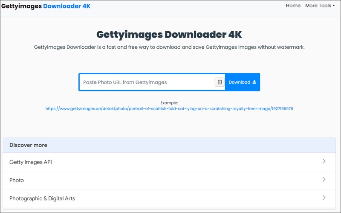
Task: Click the 'Example:' label text
Action: (x=169, y=103)
